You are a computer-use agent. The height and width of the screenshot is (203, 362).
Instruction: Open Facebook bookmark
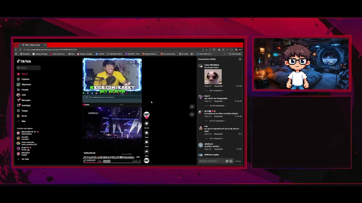(x=100, y=54)
